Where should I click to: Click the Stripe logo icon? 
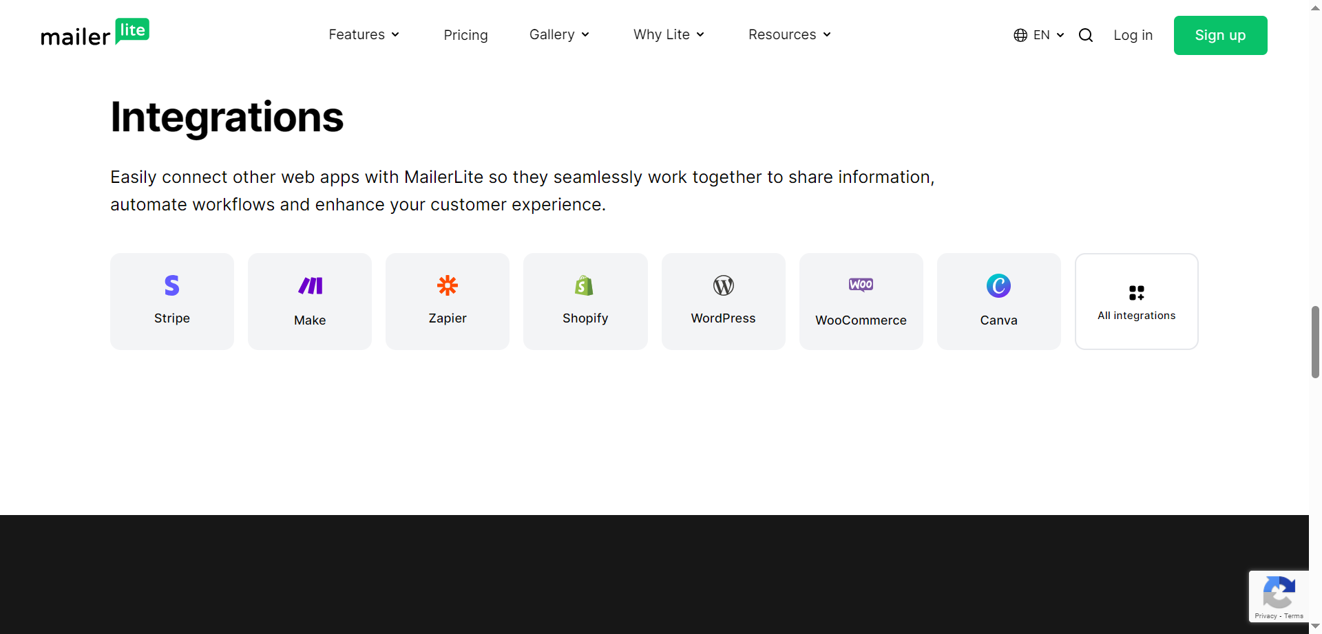(x=172, y=285)
